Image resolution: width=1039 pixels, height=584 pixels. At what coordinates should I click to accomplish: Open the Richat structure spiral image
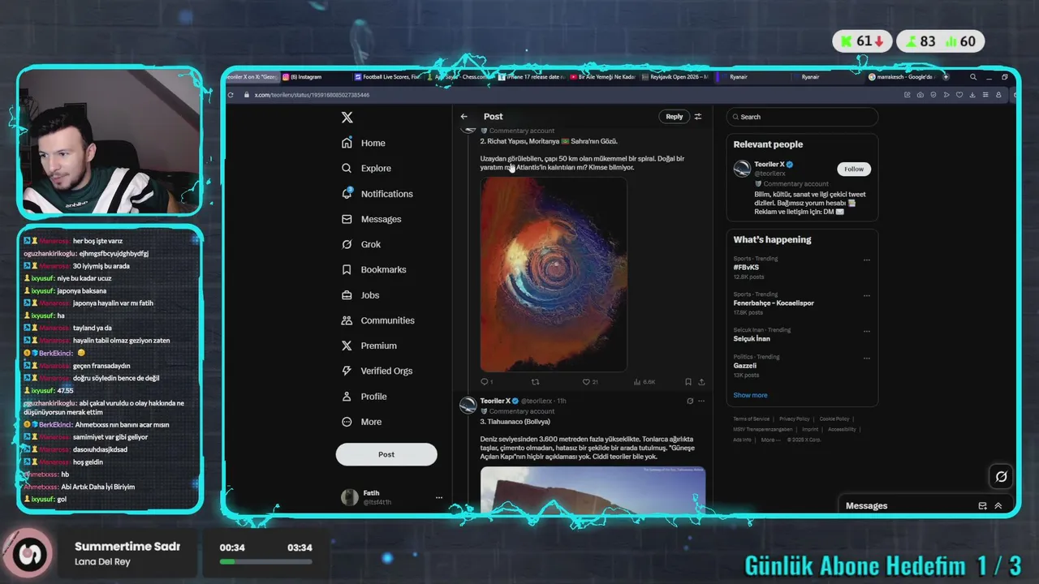tap(554, 274)
